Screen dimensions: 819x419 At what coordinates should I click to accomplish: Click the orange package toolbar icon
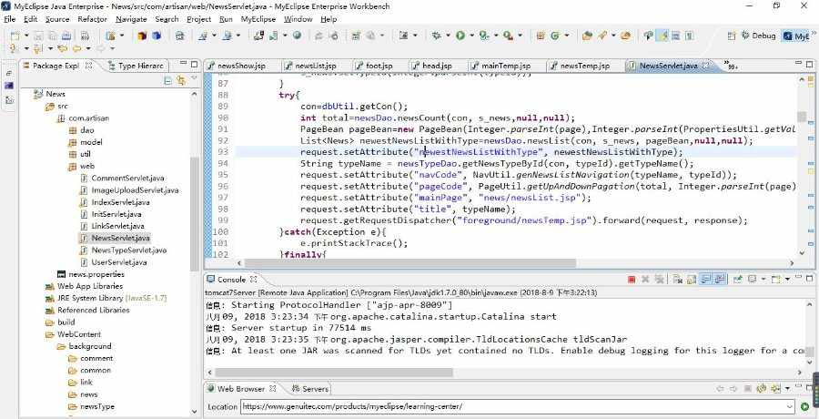point(142,36)
